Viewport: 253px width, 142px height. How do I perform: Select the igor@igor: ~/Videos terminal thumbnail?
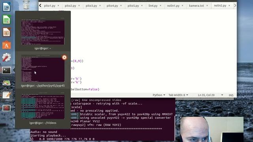pyautogui.click(x=43, y=106)
